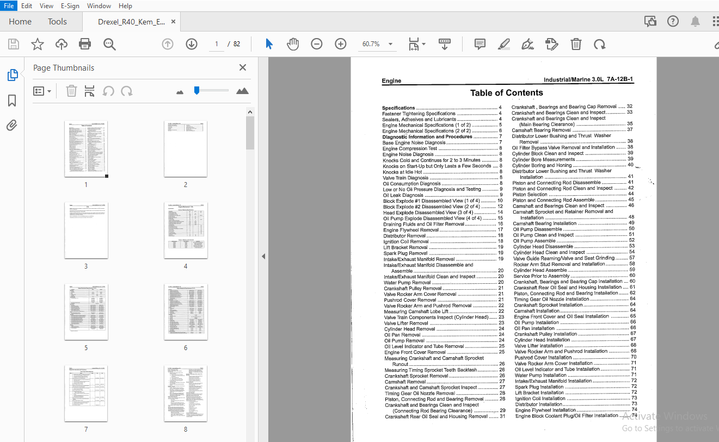
Task: Open the Sign document pen tool
Action: click(x=527, y=44)
